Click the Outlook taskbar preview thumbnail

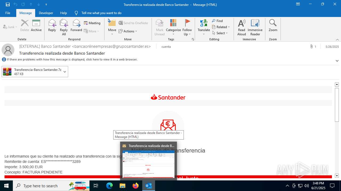click(x=148, y=164)
